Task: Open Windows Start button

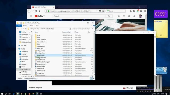Action: click(x=2, y=94)
